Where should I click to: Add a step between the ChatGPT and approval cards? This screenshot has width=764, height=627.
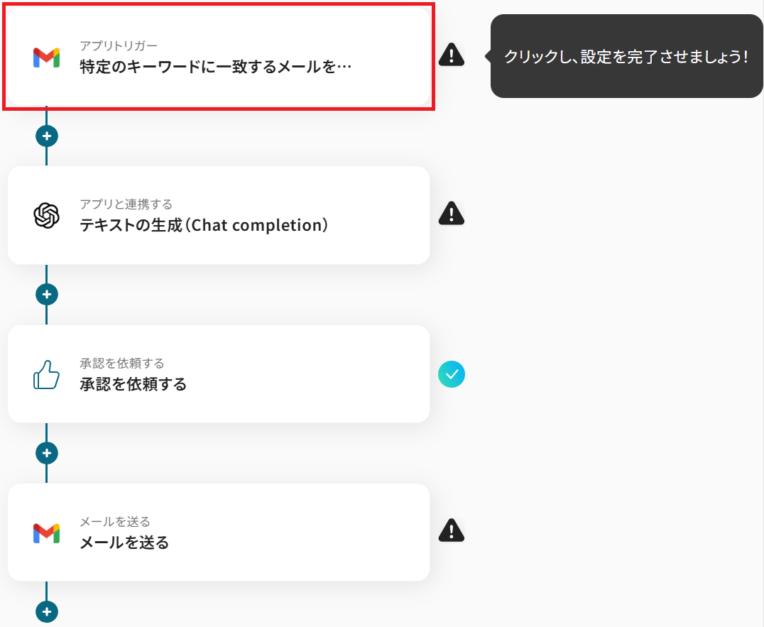point(47,294)
